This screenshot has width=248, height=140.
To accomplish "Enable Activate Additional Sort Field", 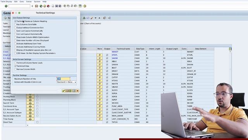I will (15, 44).
